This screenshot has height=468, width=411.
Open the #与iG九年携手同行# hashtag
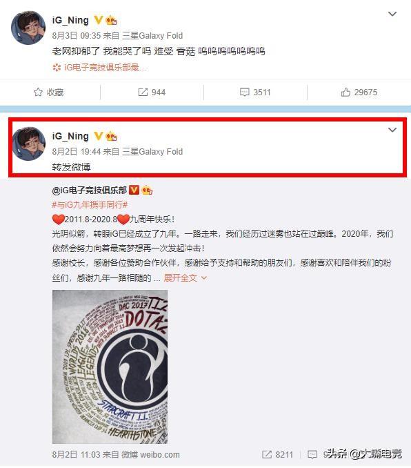pos(90,205)
